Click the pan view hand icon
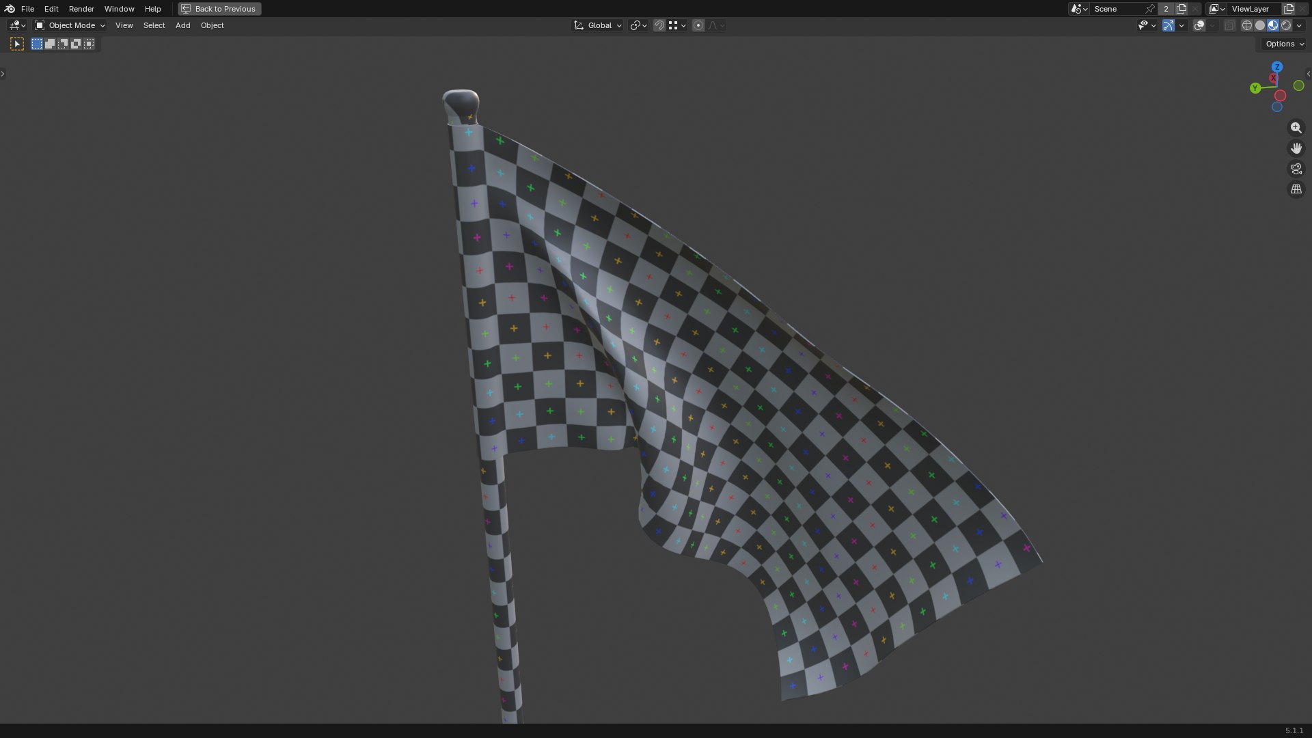This screenshot has height=738, width=1312. click(x=1296, y=148)
